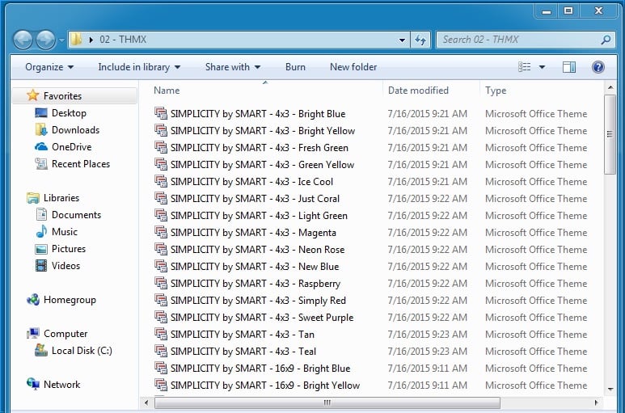Select the 4x3 - Bright Blue theme icon
This screenshot has height=413, width=625.
pos(161,113)
